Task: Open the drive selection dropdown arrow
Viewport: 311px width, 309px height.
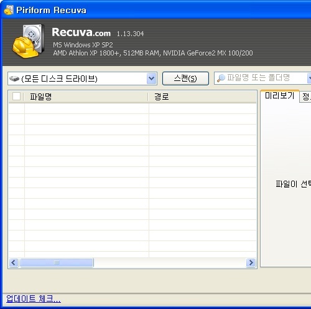Action: coord(151,78)
